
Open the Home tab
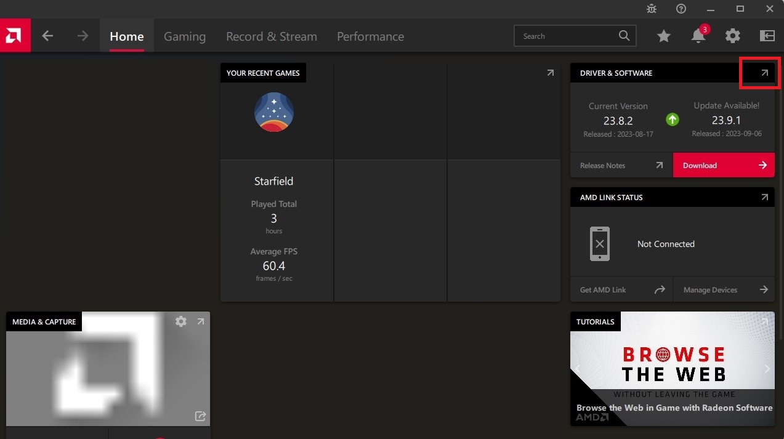pyautogui.click(x=127, y=36)
